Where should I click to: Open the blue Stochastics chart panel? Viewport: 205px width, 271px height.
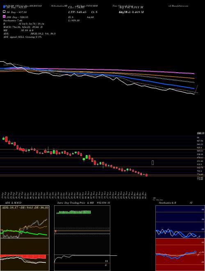180,222
